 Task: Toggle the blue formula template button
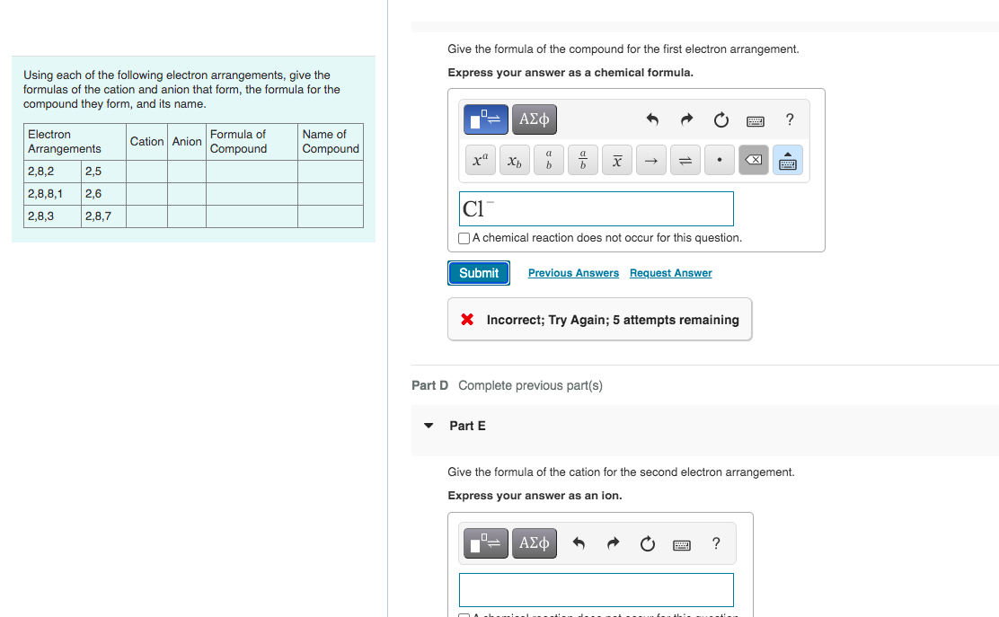point(485,119)
